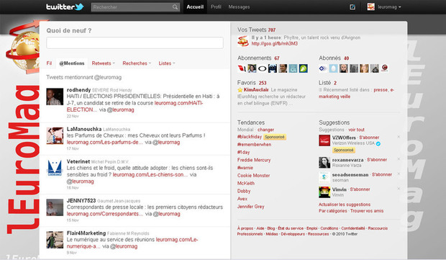
Task: Follow VZWOffers via S'abonner
Action: [369, 138]
